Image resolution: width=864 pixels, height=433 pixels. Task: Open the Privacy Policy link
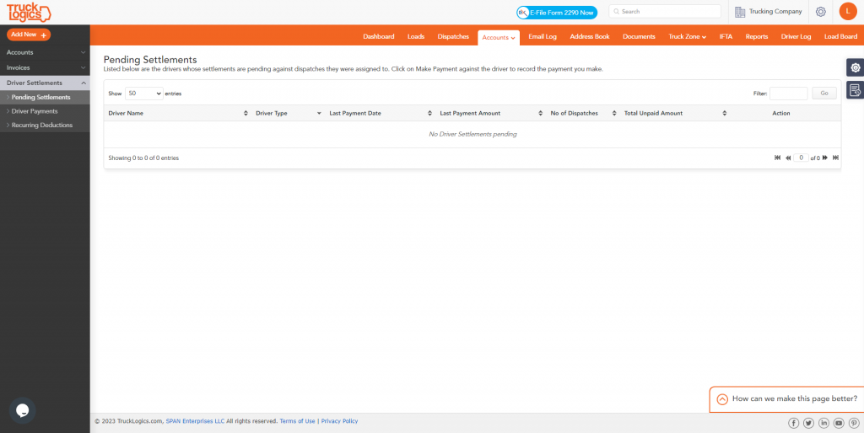(339, 421)
